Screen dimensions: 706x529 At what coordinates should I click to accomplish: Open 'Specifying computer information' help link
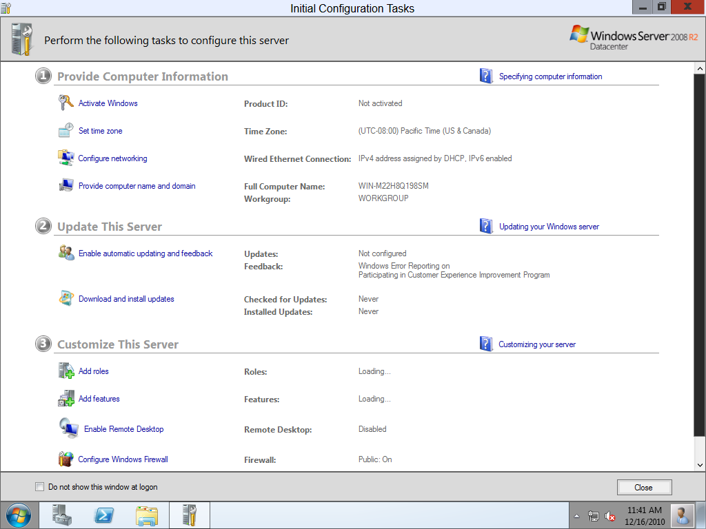(x=550, y=76)
